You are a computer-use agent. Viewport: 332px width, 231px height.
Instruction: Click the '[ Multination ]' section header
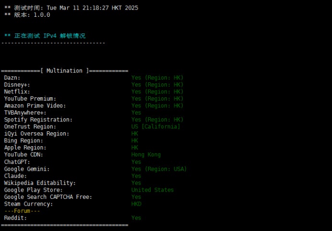click(65, 70)
